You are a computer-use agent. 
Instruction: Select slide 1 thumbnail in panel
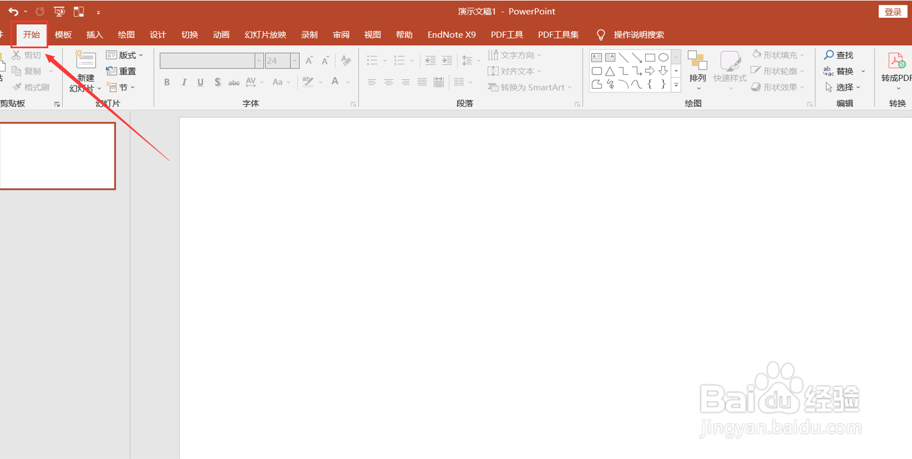(58, 156)
